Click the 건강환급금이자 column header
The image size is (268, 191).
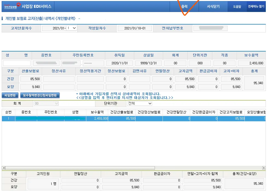204,112
